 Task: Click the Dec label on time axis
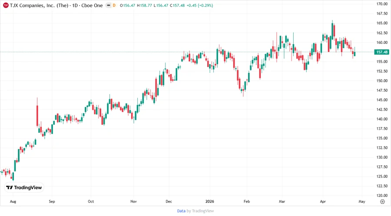click(169, 201)
